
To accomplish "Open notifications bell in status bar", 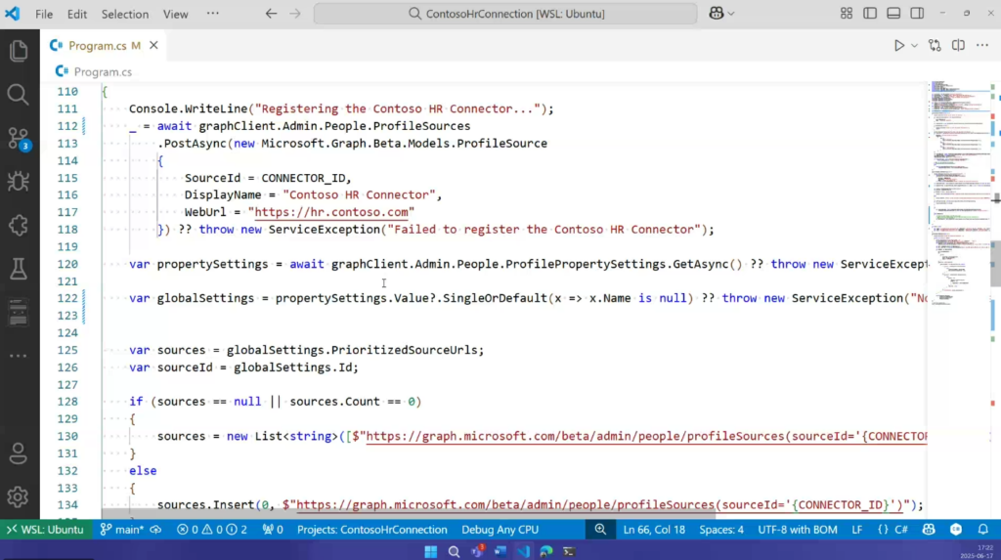I will point(983,530).
